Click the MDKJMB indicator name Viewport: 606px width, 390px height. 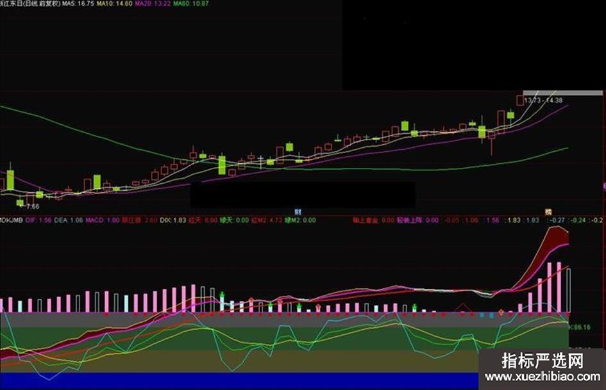11,220
